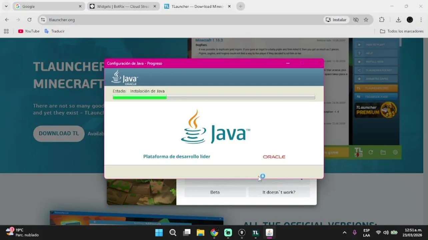Image resolution: width=428 pixels, height=240 pixels.
Task: Open the battery status tray icon
Action: [394, 233]
